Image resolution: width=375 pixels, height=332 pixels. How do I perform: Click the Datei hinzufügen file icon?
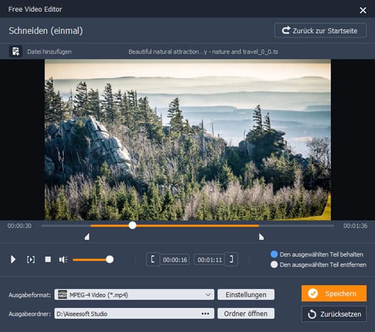(16, 52)
